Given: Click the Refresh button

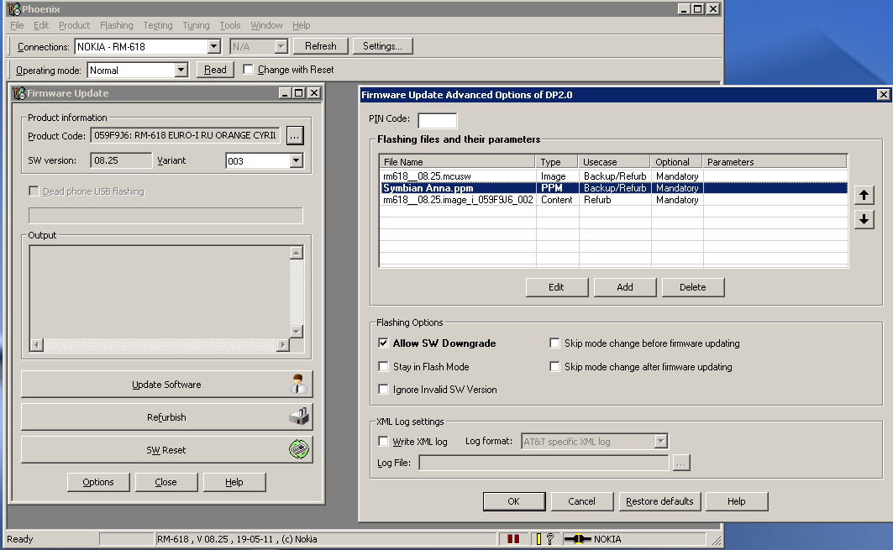Looking at the screenshot, I should pyautogui.click(x=321, y=46).
